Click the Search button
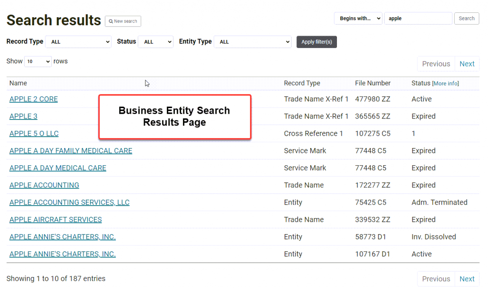 point(467,19)
